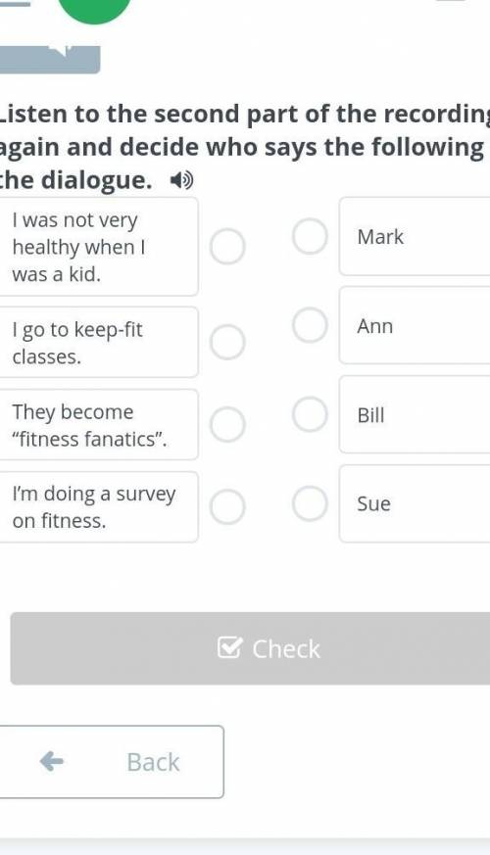Screen dimensions: 490x855
Task: Select the radio button left of Bill
Action: [x=310, y=414]
